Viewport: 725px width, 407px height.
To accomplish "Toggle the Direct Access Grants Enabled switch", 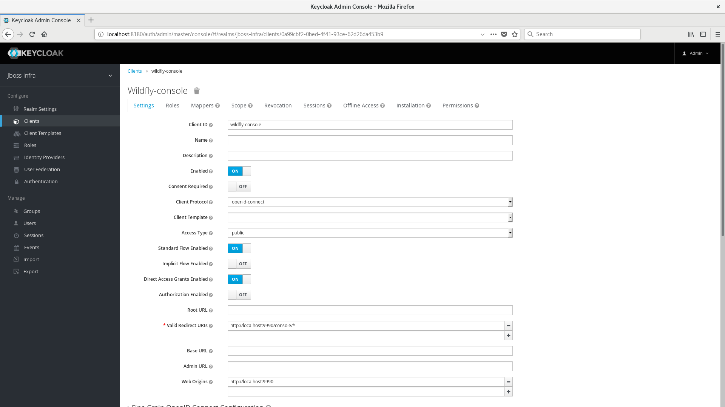I will pos(239,279).
